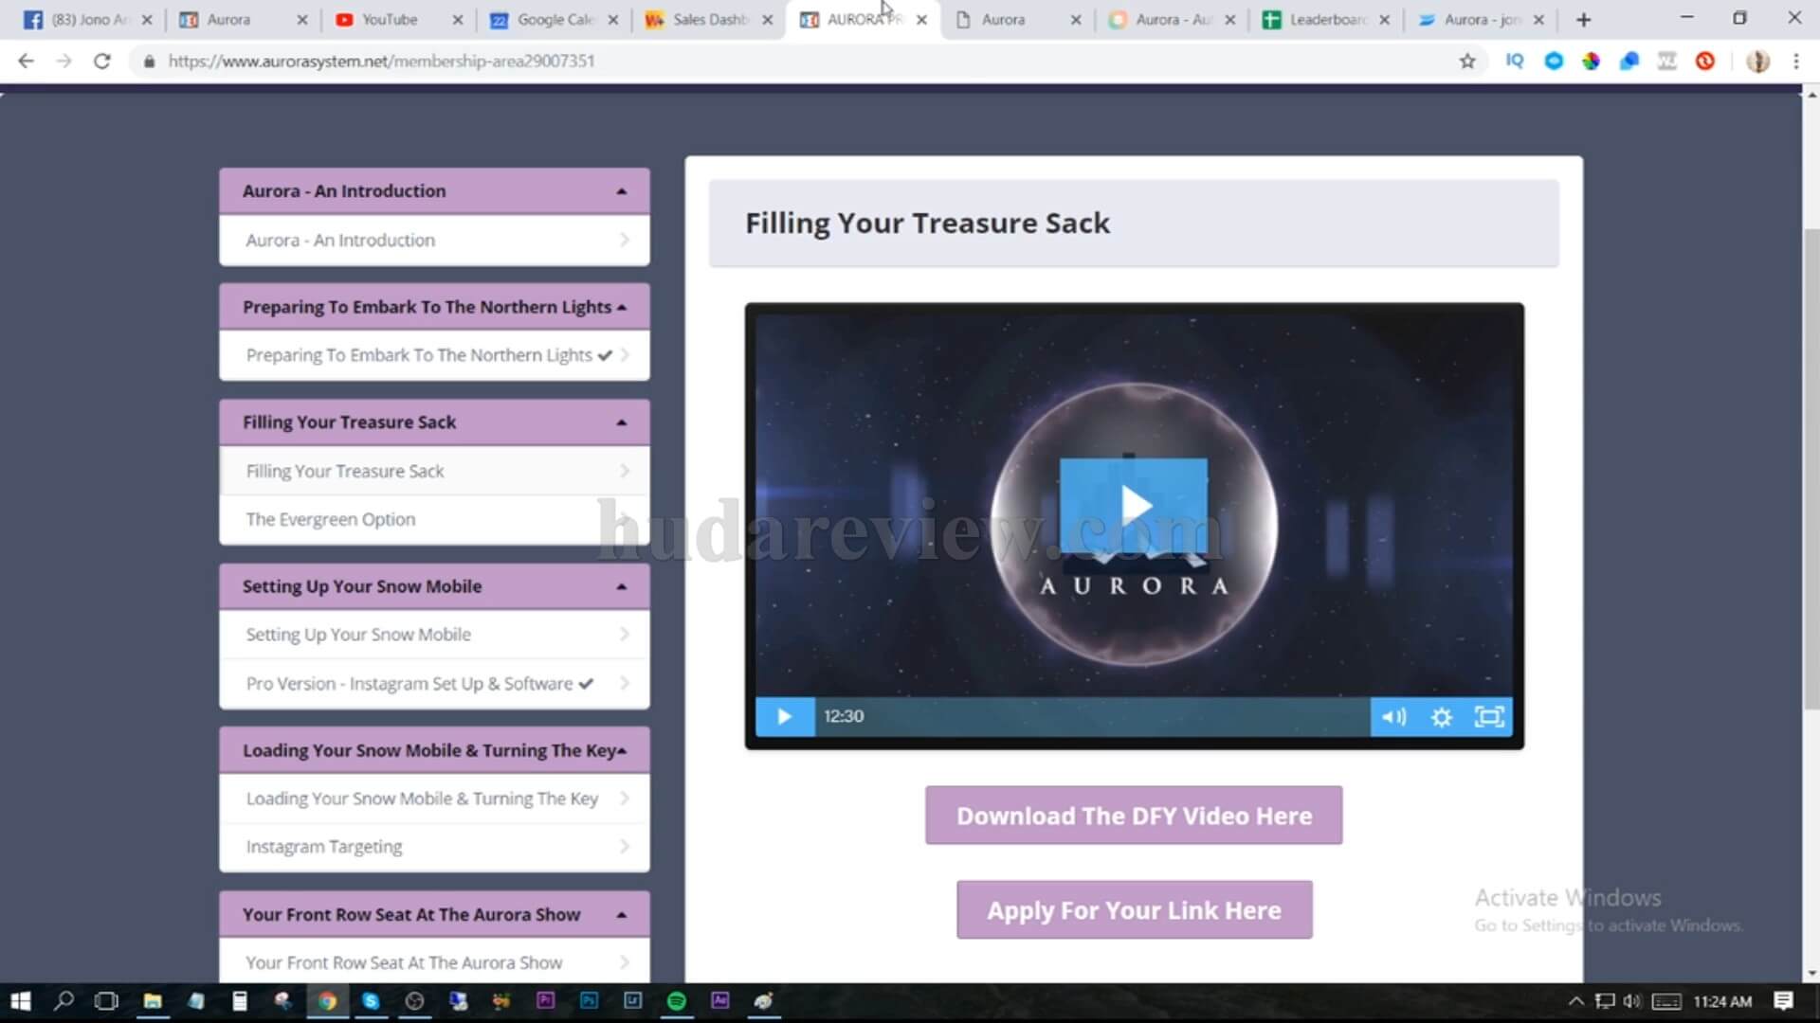
Task: Open a new browser tab
Action: pos(1584,20)
